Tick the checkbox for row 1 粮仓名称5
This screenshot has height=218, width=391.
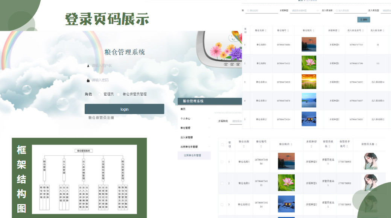coord(222,162)
